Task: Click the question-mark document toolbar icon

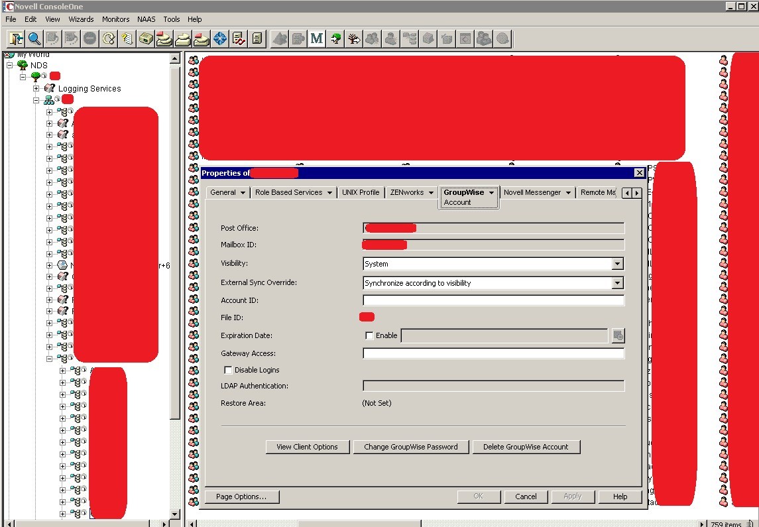Action: click(x=127, y=38)
